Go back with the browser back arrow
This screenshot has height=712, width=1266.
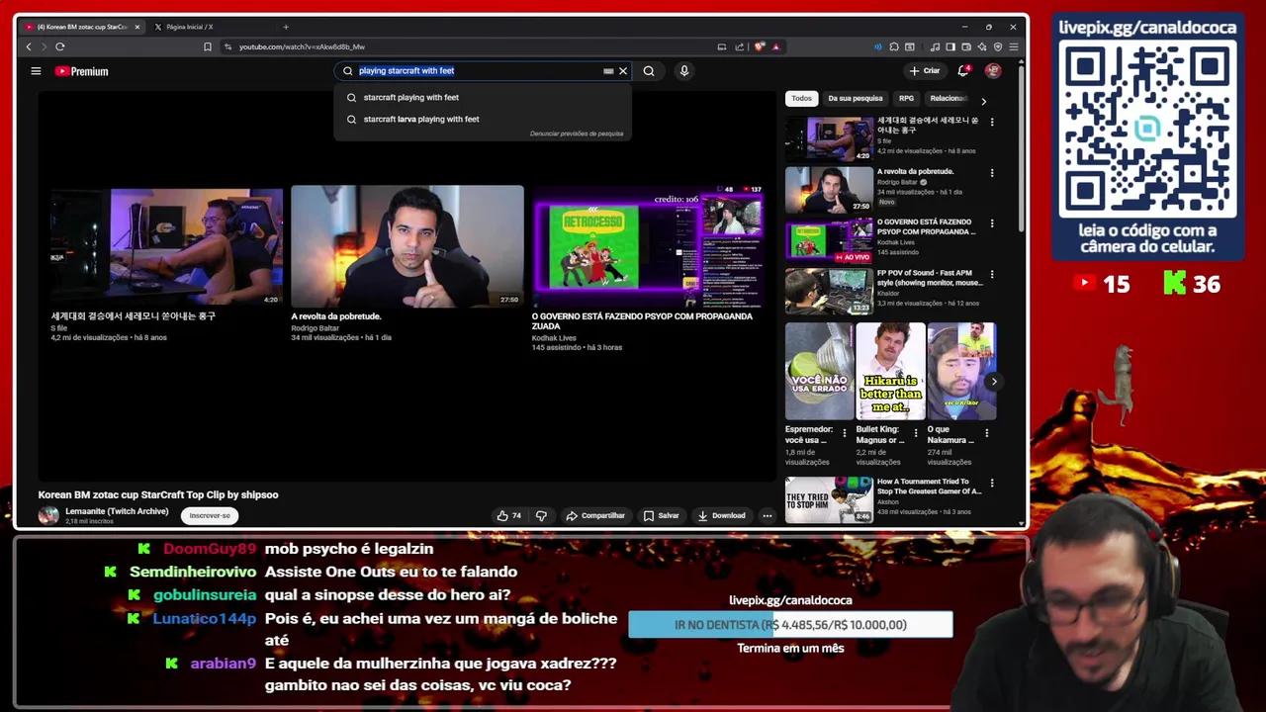pos(29,46)
